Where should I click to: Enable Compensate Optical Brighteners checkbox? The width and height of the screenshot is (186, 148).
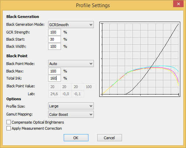click(9, 122)
